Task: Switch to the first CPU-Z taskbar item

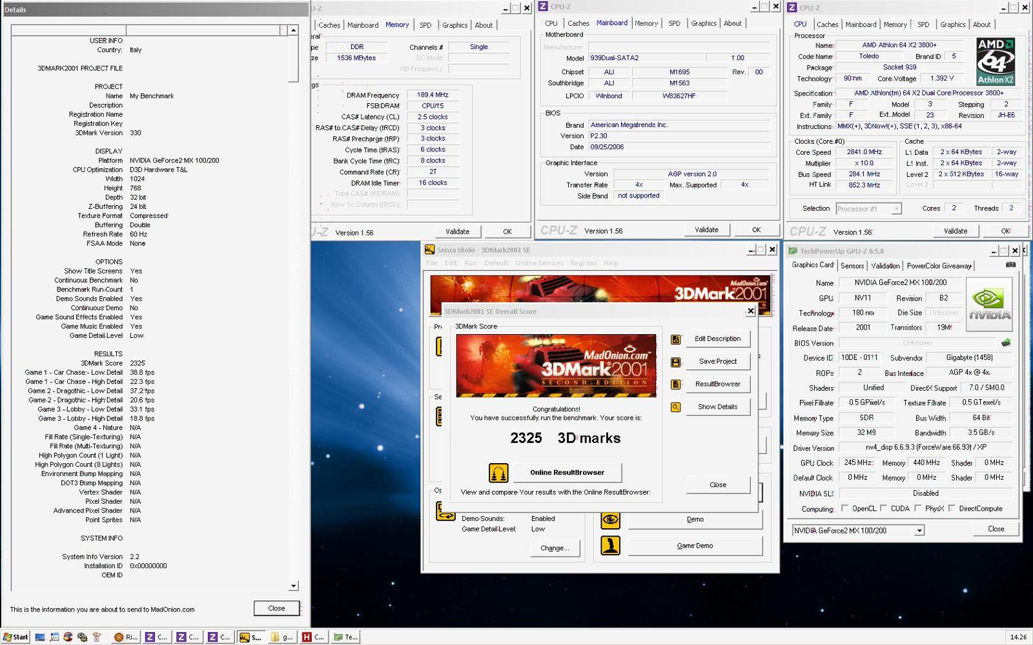Action: (157, 637)
